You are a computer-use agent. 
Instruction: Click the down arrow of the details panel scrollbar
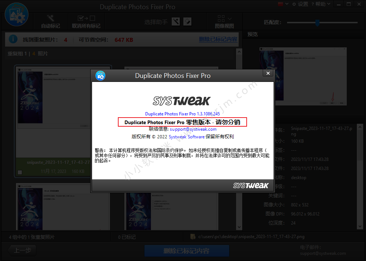[360, 226]
